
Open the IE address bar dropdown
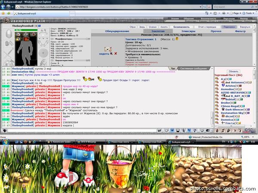coord(200,7)
